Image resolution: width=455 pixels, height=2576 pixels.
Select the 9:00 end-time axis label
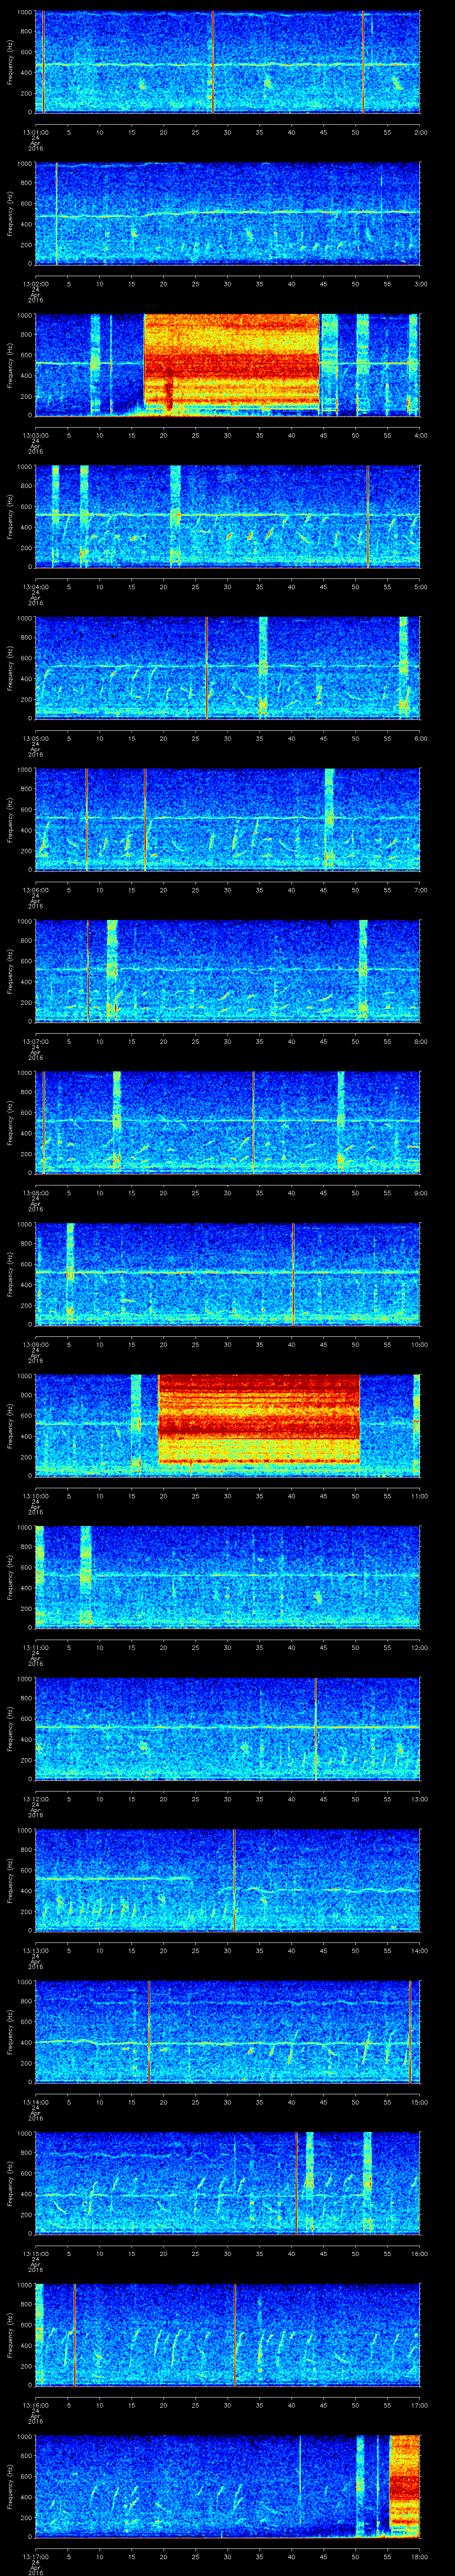(420, 1193)
